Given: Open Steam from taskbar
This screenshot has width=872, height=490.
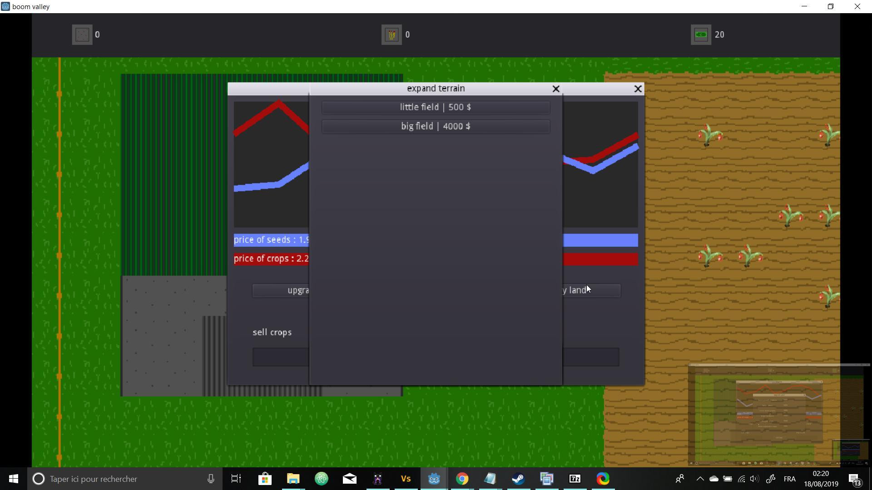Looking at the screenshot, I should point(518,479).
